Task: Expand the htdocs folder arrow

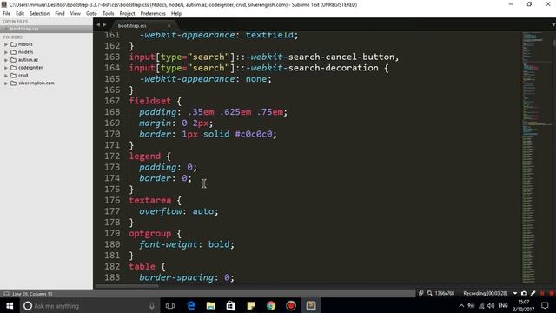Action: click(6, 44)
